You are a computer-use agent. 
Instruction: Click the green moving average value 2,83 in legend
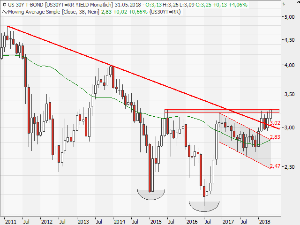106,12
